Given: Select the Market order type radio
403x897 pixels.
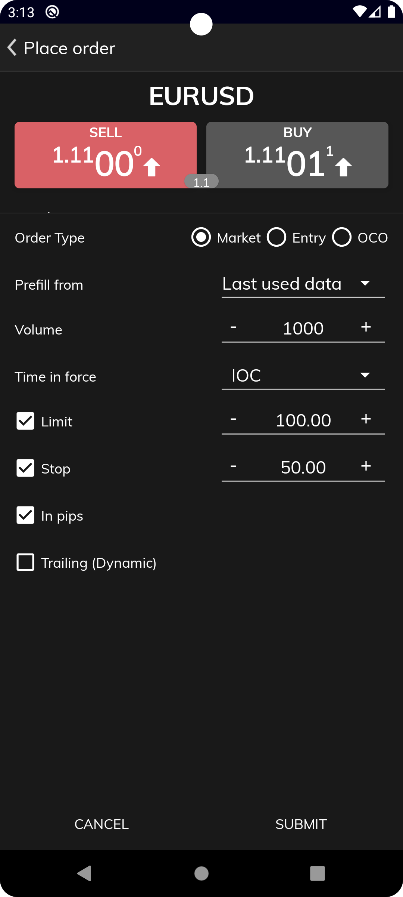Looking at the screenshot, I should pyautogui.click(x=201, y=237).
